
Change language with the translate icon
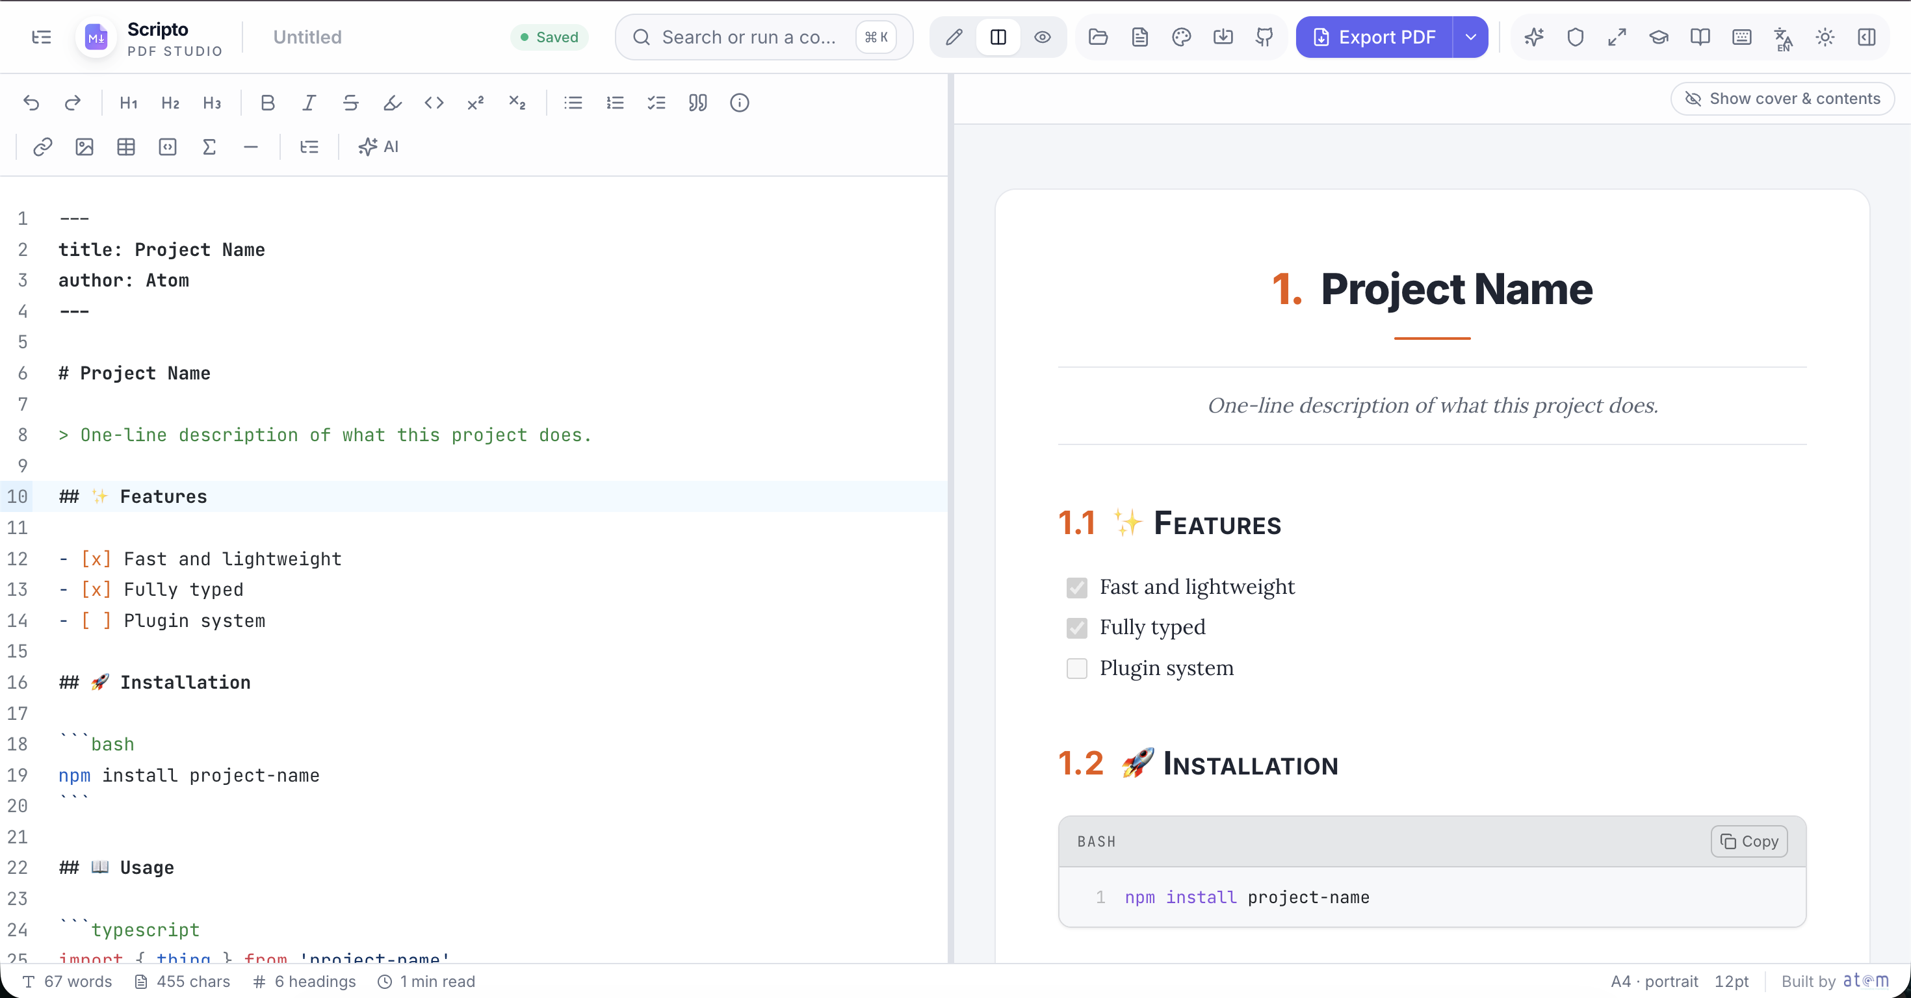coord(1784,37)
